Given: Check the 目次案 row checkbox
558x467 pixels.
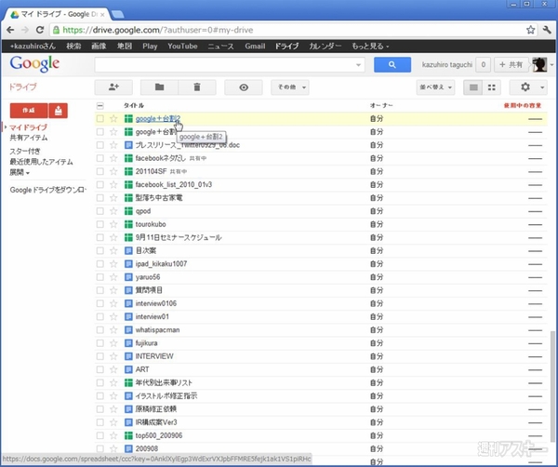Looking at the screenshot, I should [100, 250].
